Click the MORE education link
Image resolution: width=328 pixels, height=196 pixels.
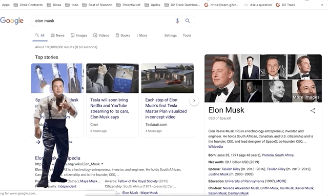pos(281,181)
